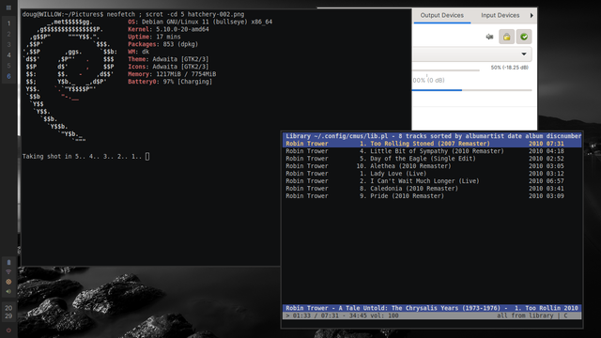Click the blue volume level slider

[x=471, y=90]
